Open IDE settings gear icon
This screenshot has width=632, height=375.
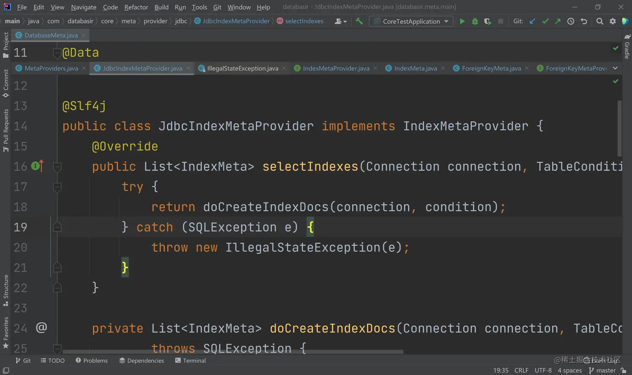[613, 21]
